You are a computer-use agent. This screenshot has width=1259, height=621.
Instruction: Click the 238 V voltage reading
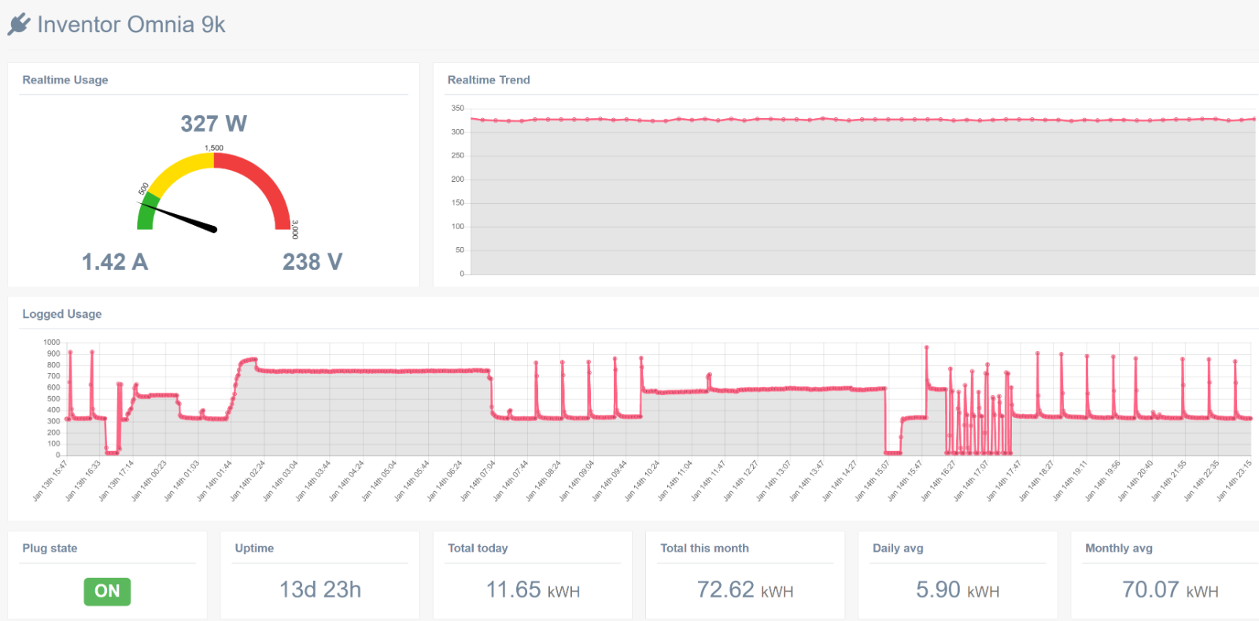point(312,261)
